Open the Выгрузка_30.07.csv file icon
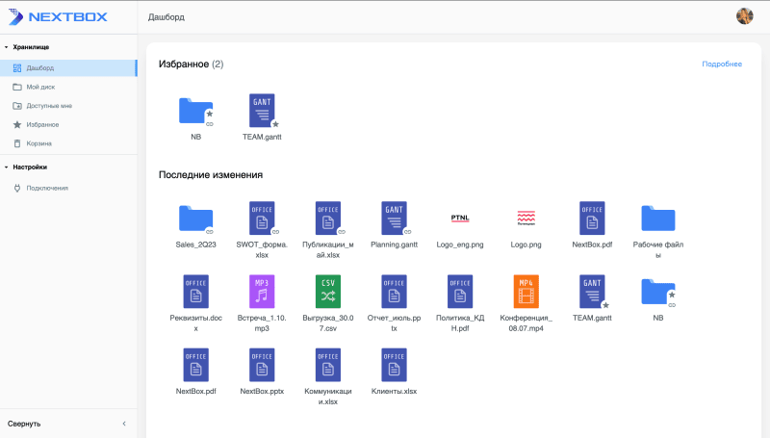Viewport: 770px width, 438px height. coord(327,291)
